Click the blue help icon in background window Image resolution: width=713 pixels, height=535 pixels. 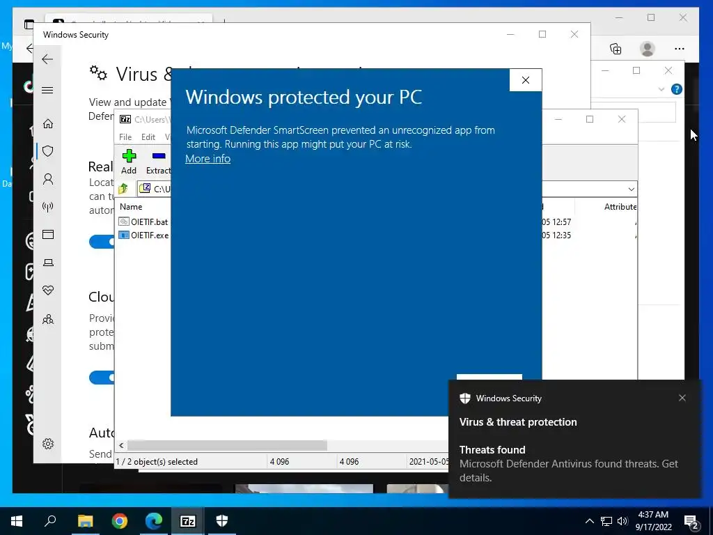tap(677, 89)
